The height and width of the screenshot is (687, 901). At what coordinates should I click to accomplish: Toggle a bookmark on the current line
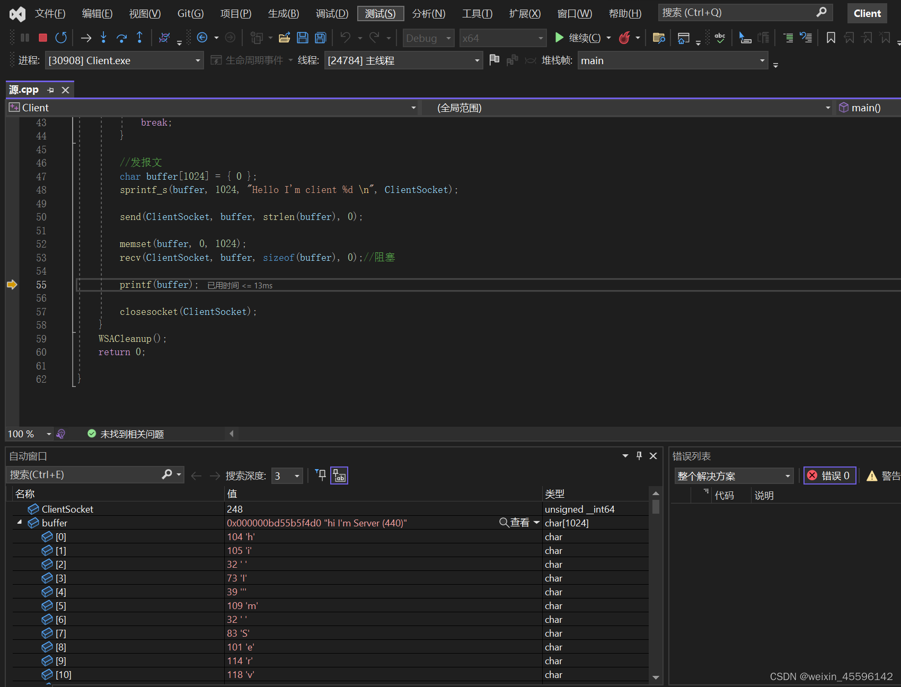tap(831, 38)
